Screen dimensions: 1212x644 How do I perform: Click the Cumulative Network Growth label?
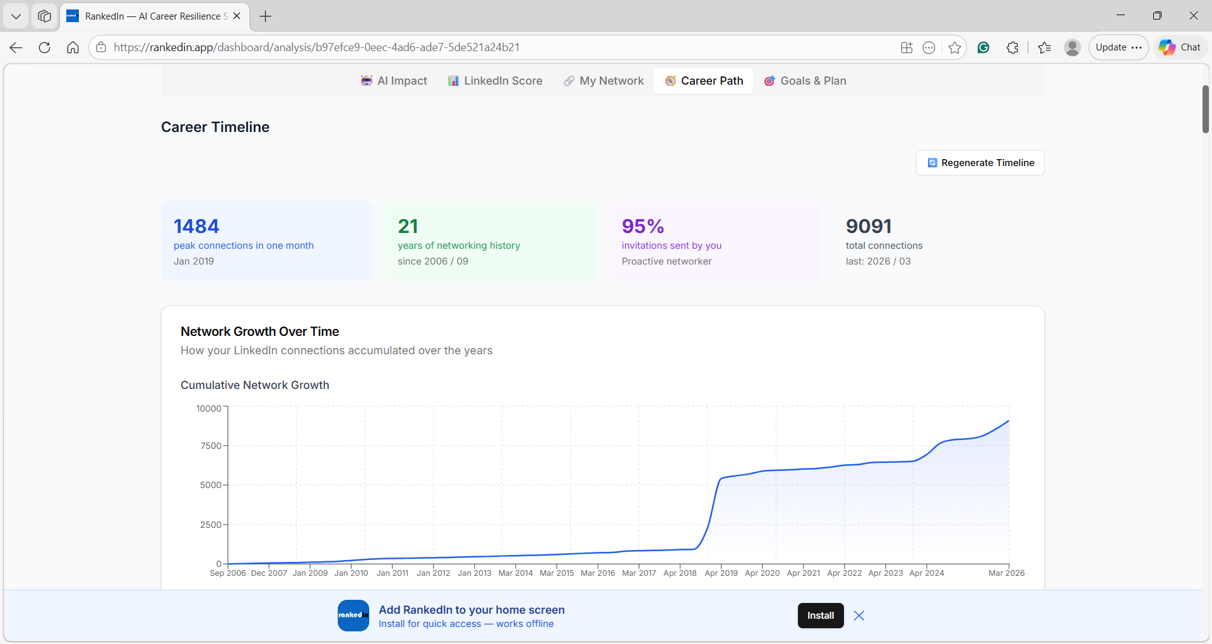(x=255, y=385)
